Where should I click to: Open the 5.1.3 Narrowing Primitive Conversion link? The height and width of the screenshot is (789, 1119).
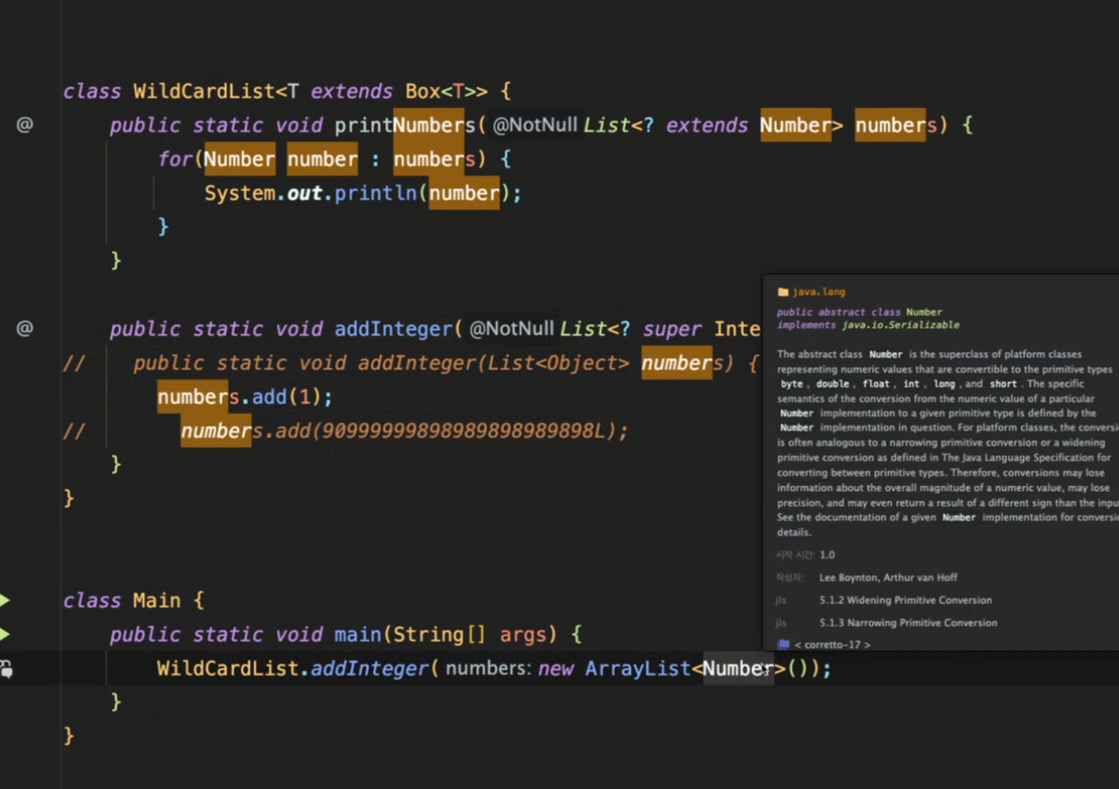point(908,623)
